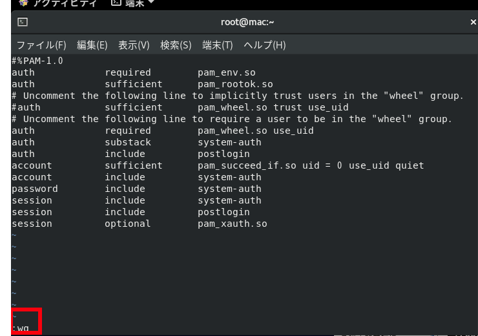
Task: Open the 検索(S) menu
Action: coord(176,45)
